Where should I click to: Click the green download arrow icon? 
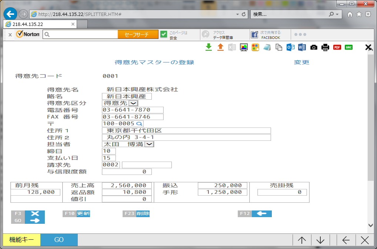tap(208, 47)
